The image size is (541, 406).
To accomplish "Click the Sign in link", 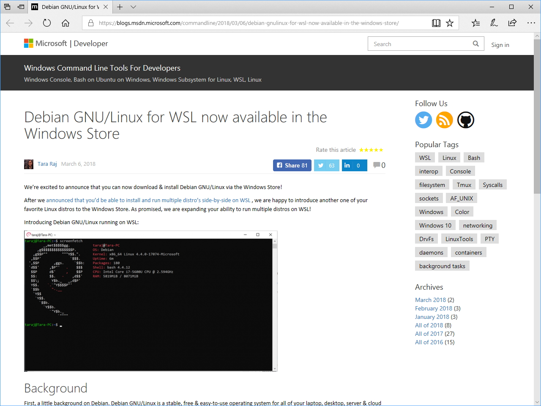I will click(500, 44).
